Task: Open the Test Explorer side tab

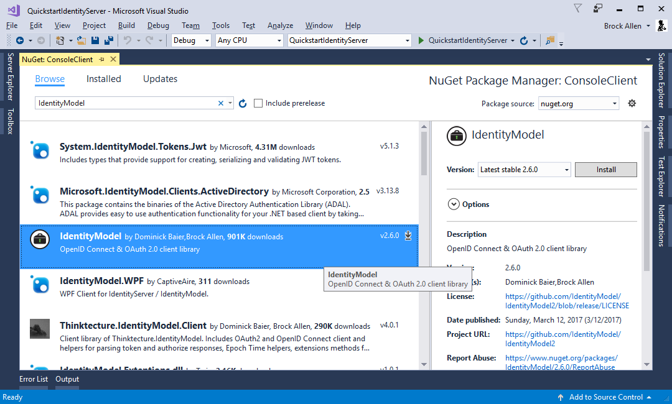Action: 661,177
